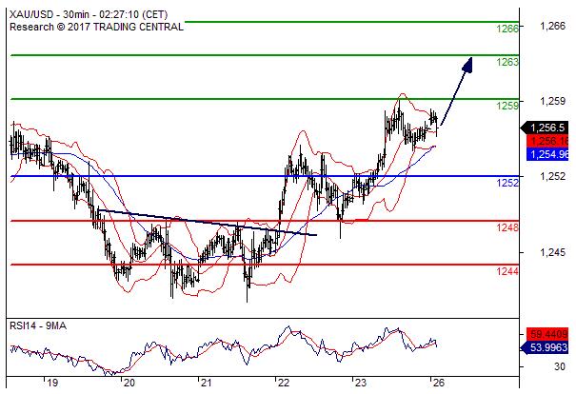576x394 pixels.
Task: Click the XAU/USD 30min chart title
Action: point(89,14)
